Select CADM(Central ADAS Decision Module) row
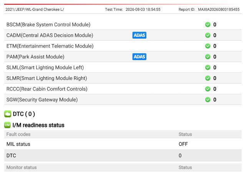Viewport: 246px width, 184px height. [x=123, y=35]
